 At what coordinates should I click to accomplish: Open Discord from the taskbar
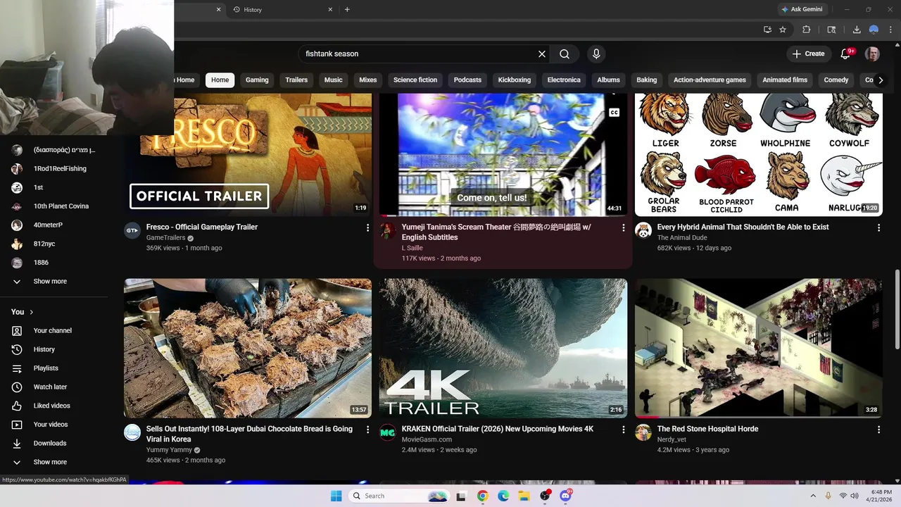coord(565,496)
